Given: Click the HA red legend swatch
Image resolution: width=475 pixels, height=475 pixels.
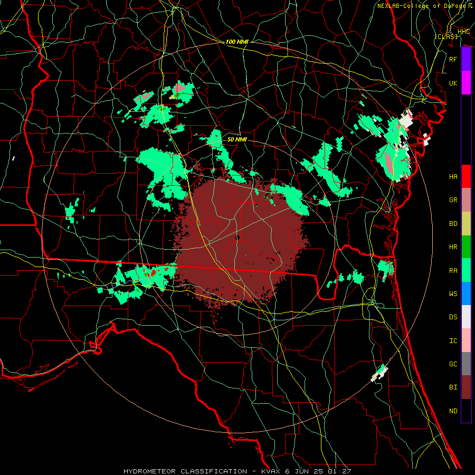Looking at the screenshot, I should (x=466, y=176).
